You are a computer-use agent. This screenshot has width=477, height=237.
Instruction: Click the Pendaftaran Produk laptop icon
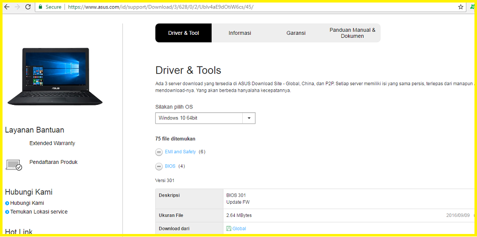[x=14, y=165]
